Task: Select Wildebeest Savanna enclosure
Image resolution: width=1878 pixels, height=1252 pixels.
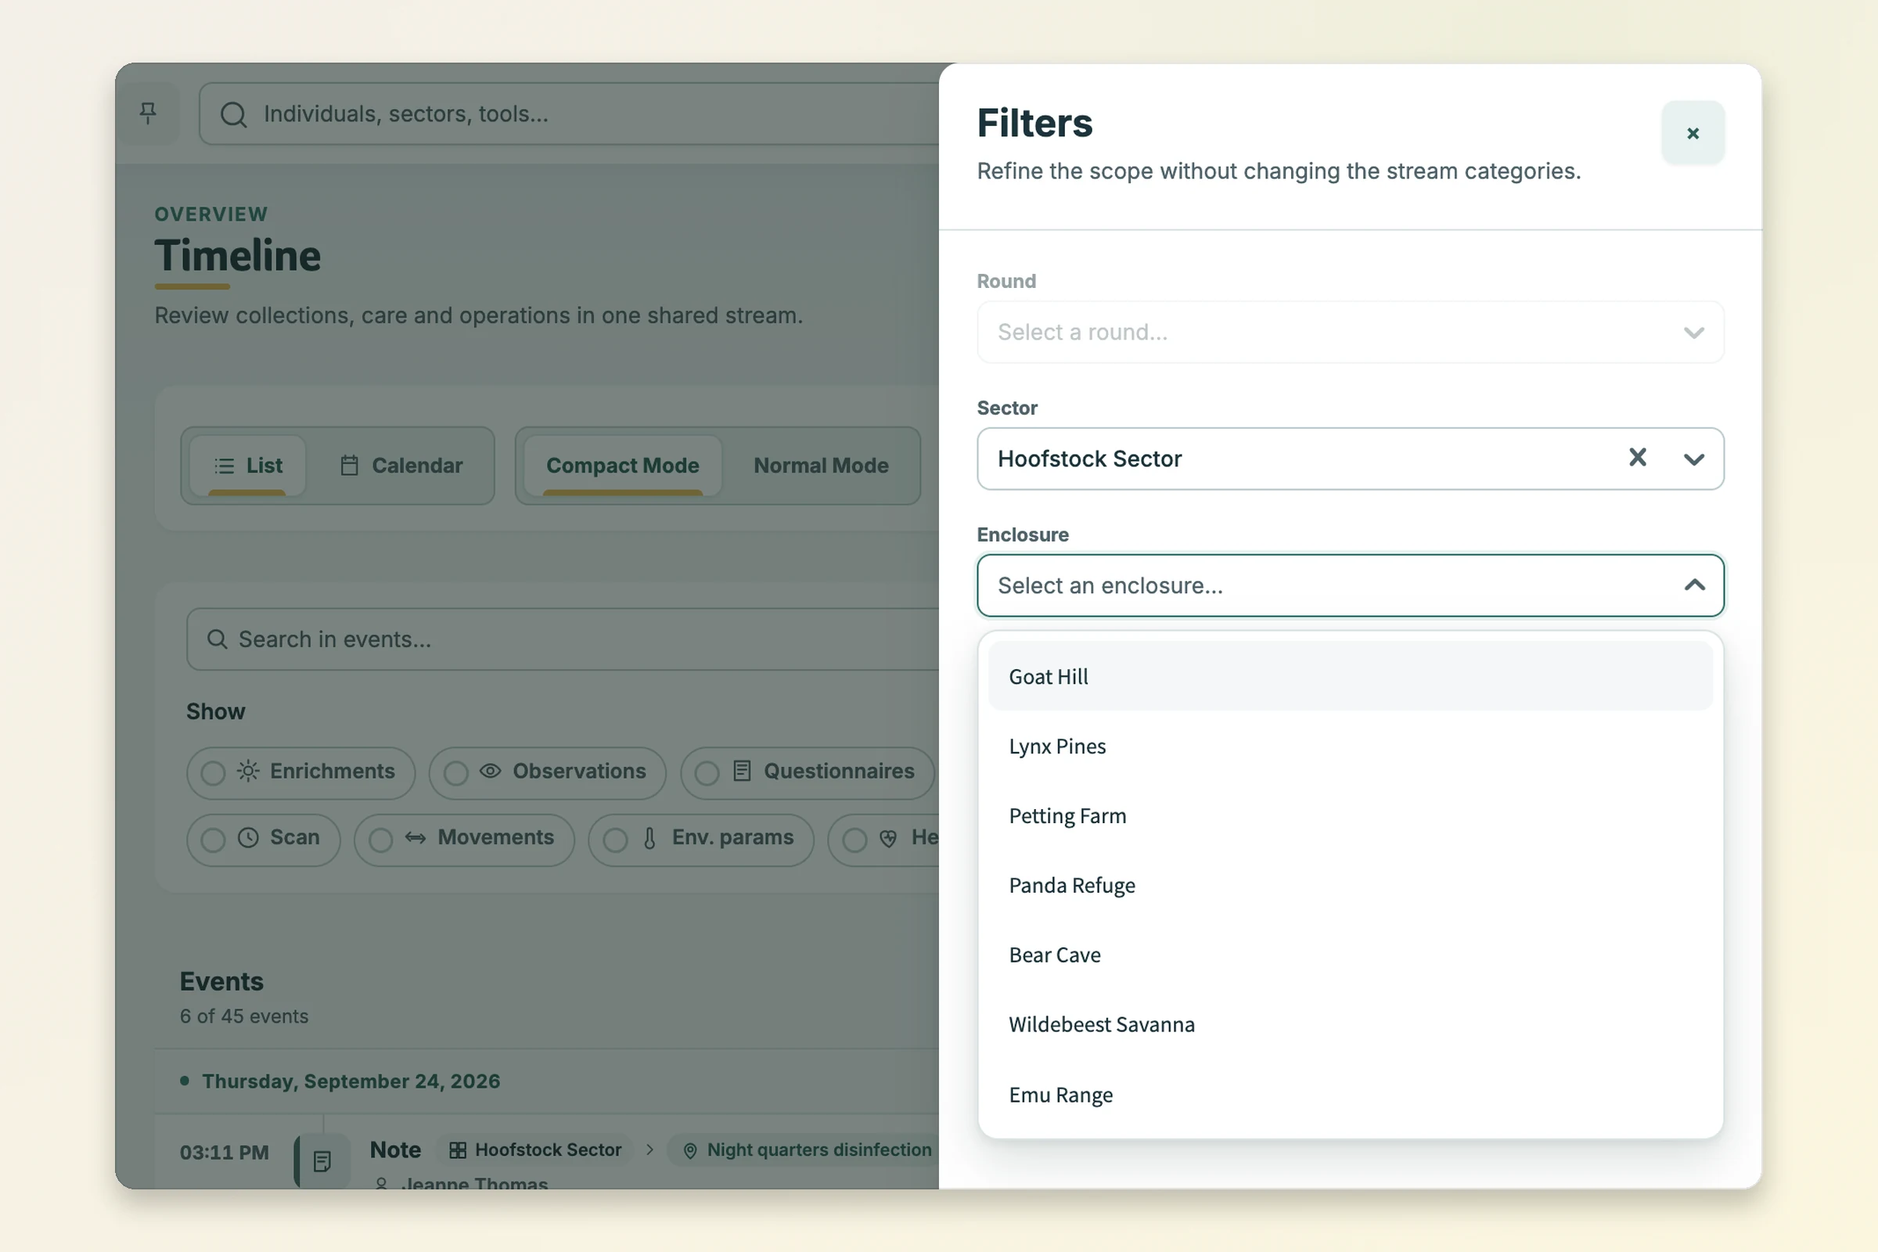Action: 1351,1024
